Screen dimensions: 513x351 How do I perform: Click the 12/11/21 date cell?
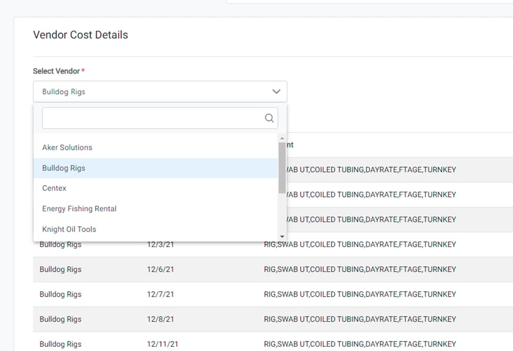(x=163, y=344)
